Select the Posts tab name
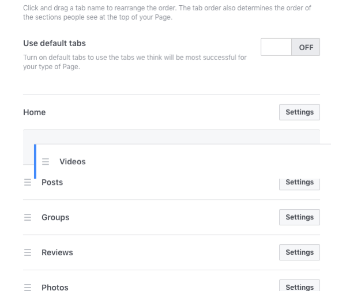Viewport: 346px width, 291px height. tap(52, 182)
